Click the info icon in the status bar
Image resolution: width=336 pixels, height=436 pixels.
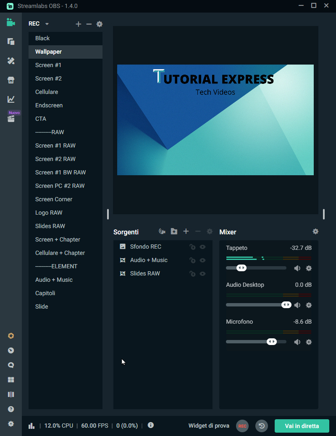click(x=151, y=425)
